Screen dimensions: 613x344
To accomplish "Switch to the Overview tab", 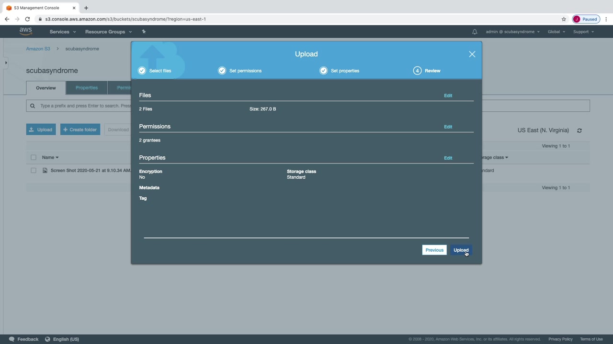I will tap(46, 88).
